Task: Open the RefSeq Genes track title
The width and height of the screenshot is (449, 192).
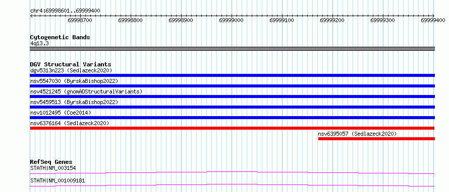Action: tap(51, 162)
